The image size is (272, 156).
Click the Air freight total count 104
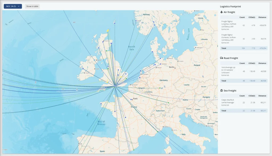point(243,48)
